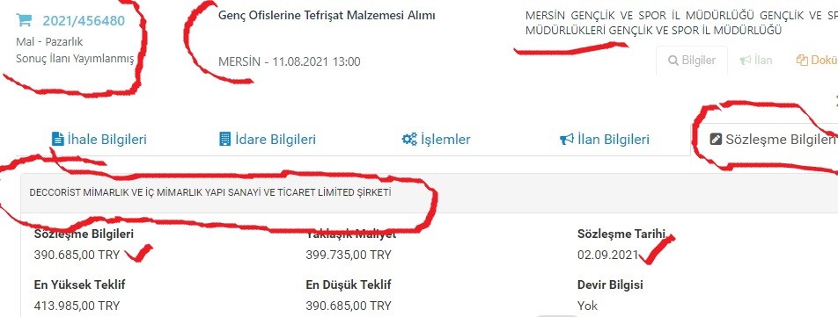Open the İşlemler tab
The width and height of the screenshot is (838, 317).
tap(436, 140)
